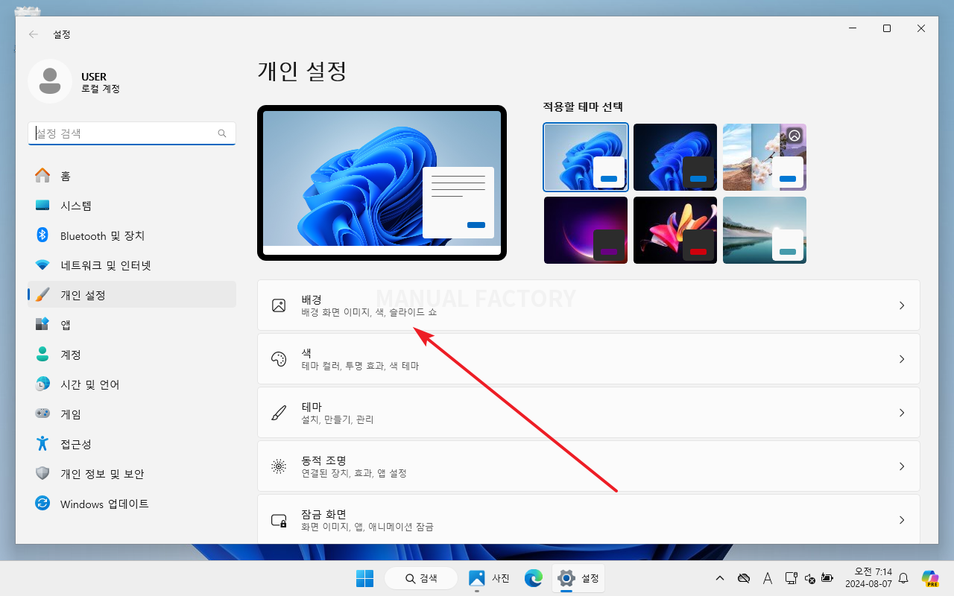Click the notification bell in system tray
Screen dimensions: 954x596
pos(903,578)
